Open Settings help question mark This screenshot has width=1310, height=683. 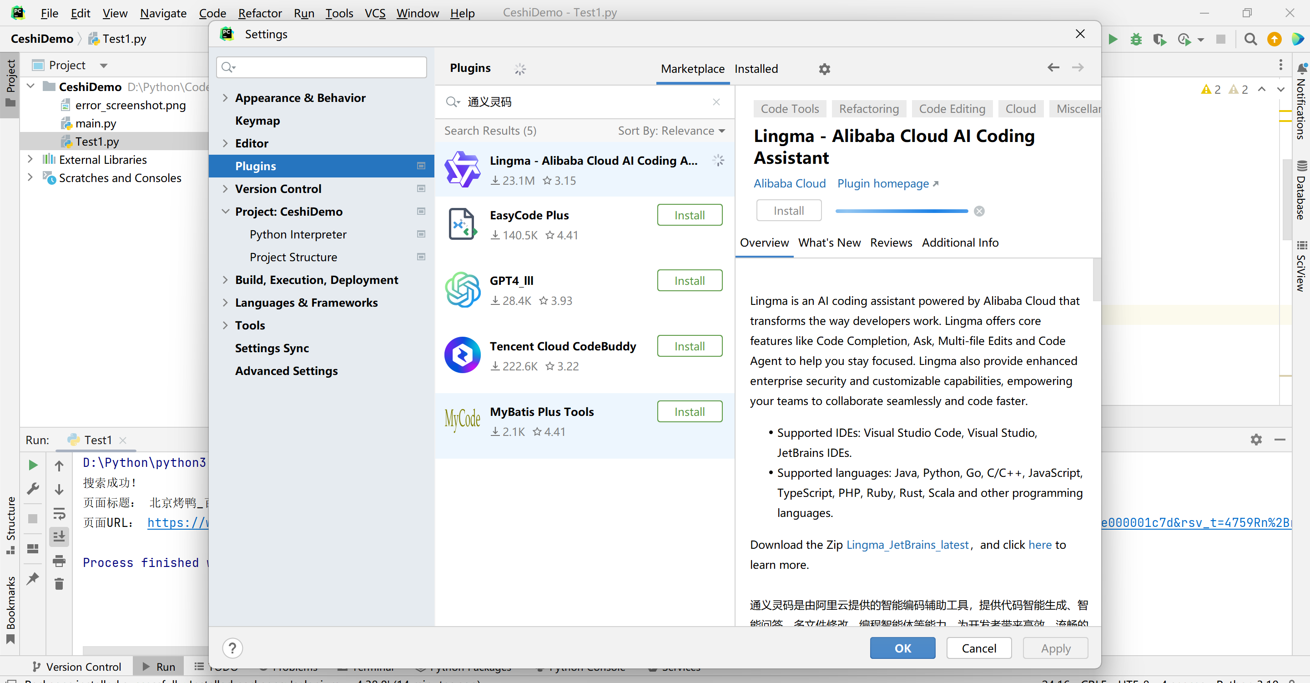point(232,648)
